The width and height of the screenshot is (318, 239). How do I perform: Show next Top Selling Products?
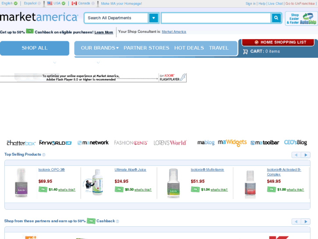[306, 155]
